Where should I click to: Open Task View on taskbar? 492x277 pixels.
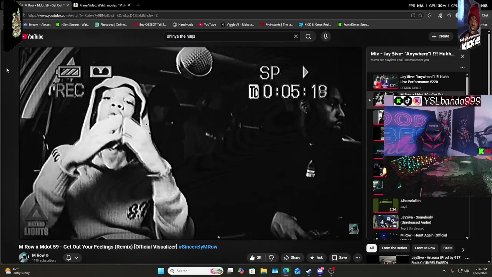230,271
